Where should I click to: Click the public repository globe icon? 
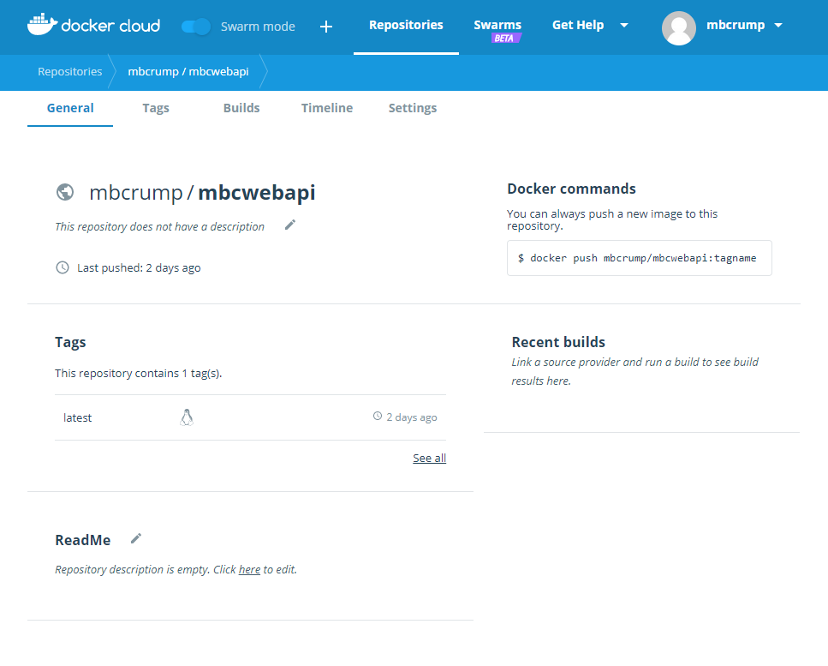[x=65, y=192]
